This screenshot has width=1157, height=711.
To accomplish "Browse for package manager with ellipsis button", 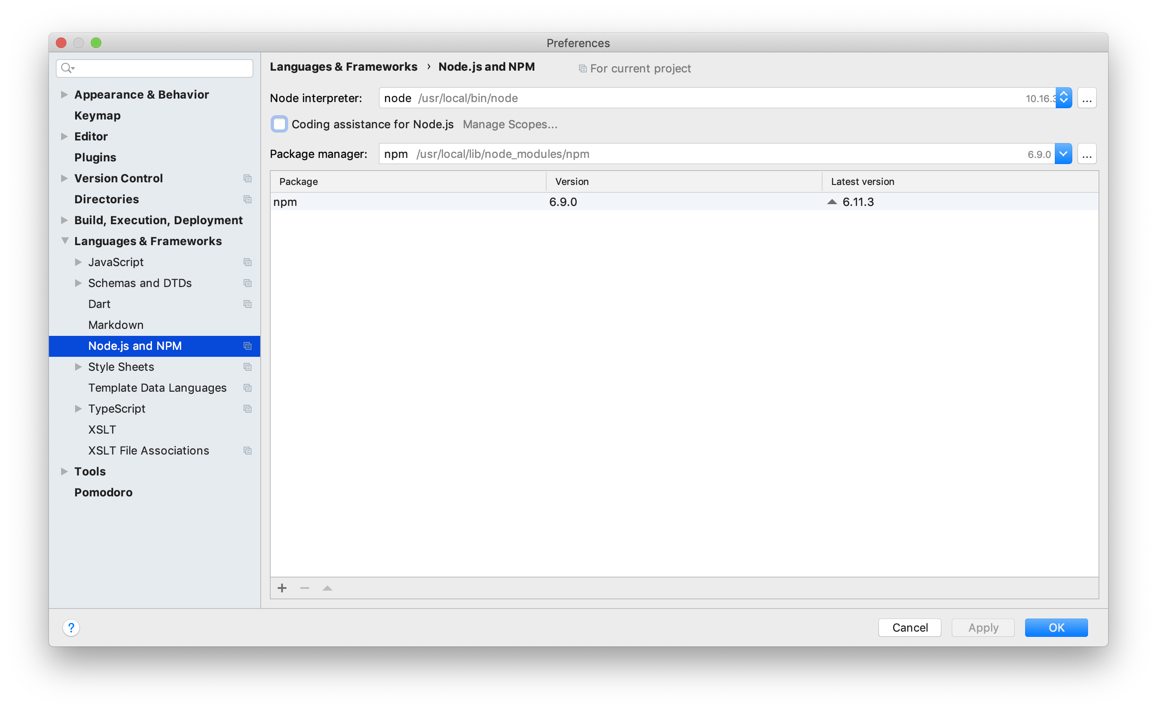I will pos(1086,154).
